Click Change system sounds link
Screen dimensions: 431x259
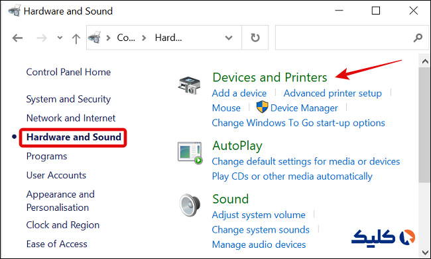pyautogui.click(x=261, y=230)
